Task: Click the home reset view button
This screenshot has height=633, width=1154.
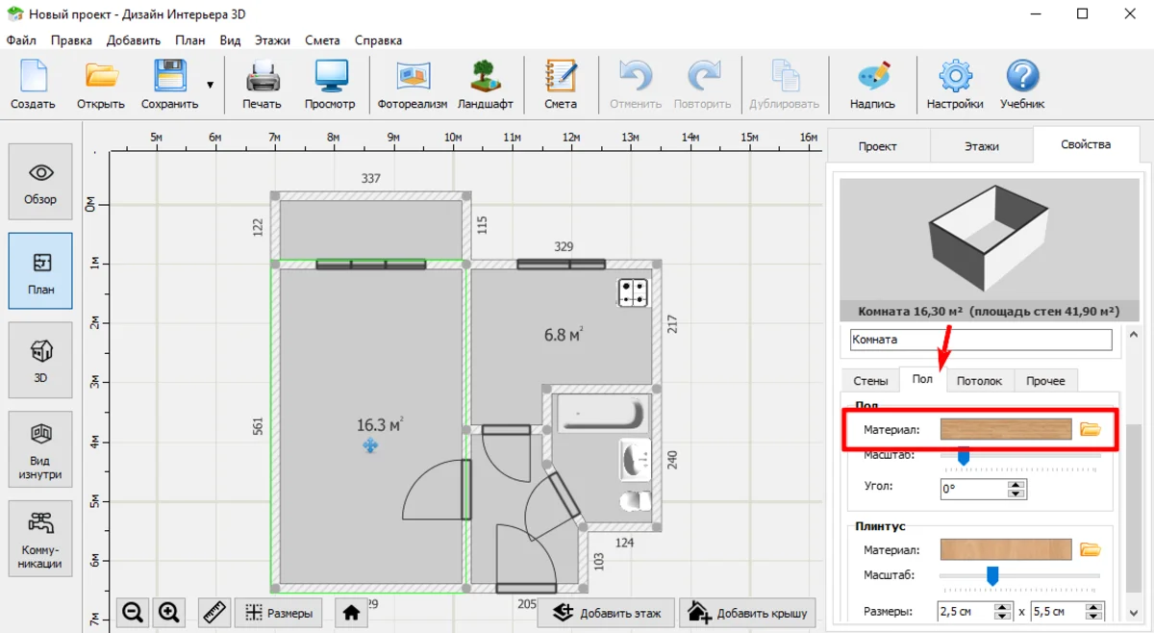Action: 351,612
